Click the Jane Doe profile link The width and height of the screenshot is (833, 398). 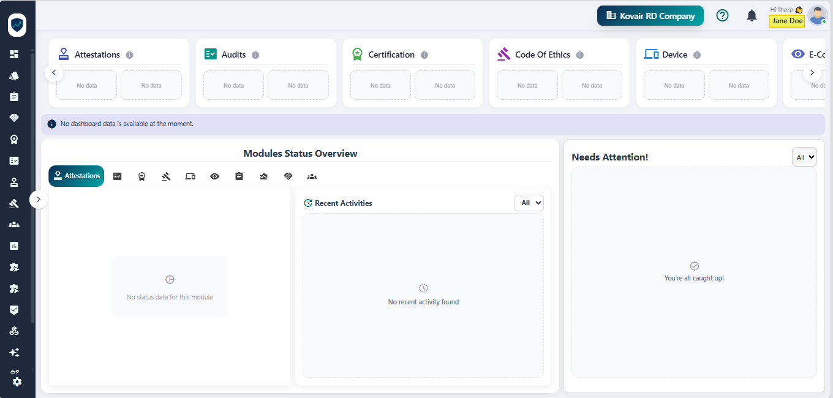(x=786, y=20)
